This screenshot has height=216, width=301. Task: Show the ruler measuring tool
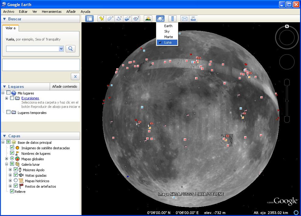coord(172,19)
